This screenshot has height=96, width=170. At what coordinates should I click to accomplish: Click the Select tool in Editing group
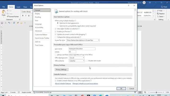point(161,17)
